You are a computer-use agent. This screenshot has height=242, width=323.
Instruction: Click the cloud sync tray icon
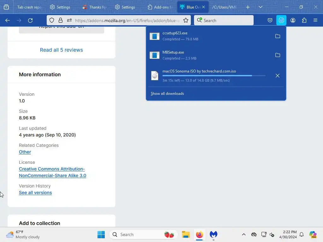pyautogui.click(x=254, y=234)
